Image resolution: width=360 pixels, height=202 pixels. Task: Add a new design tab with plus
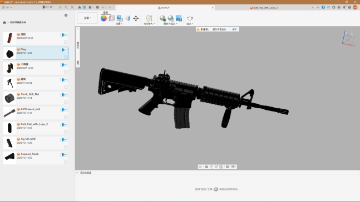(318, 7)
